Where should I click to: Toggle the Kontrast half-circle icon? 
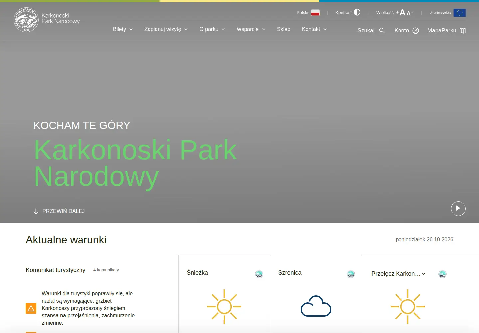357,12
